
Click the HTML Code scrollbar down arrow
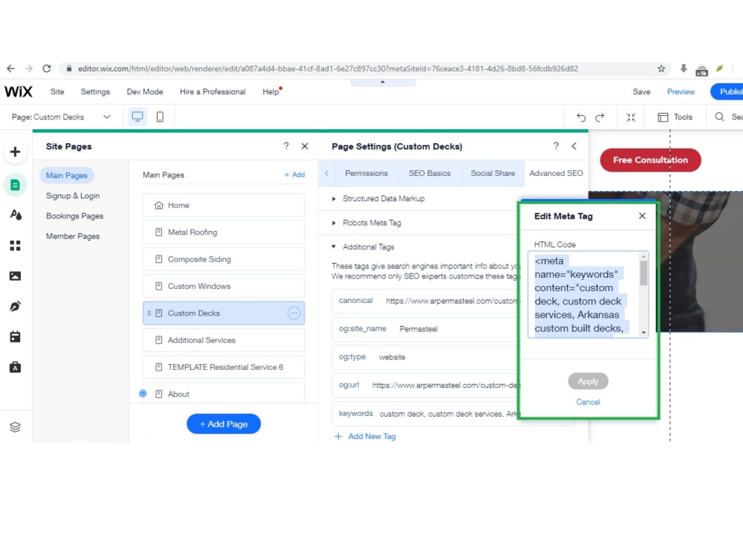click(643, 333)
